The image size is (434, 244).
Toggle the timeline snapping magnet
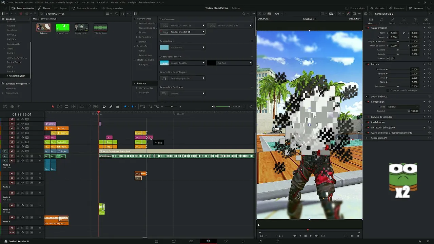(x=104, y=107)
